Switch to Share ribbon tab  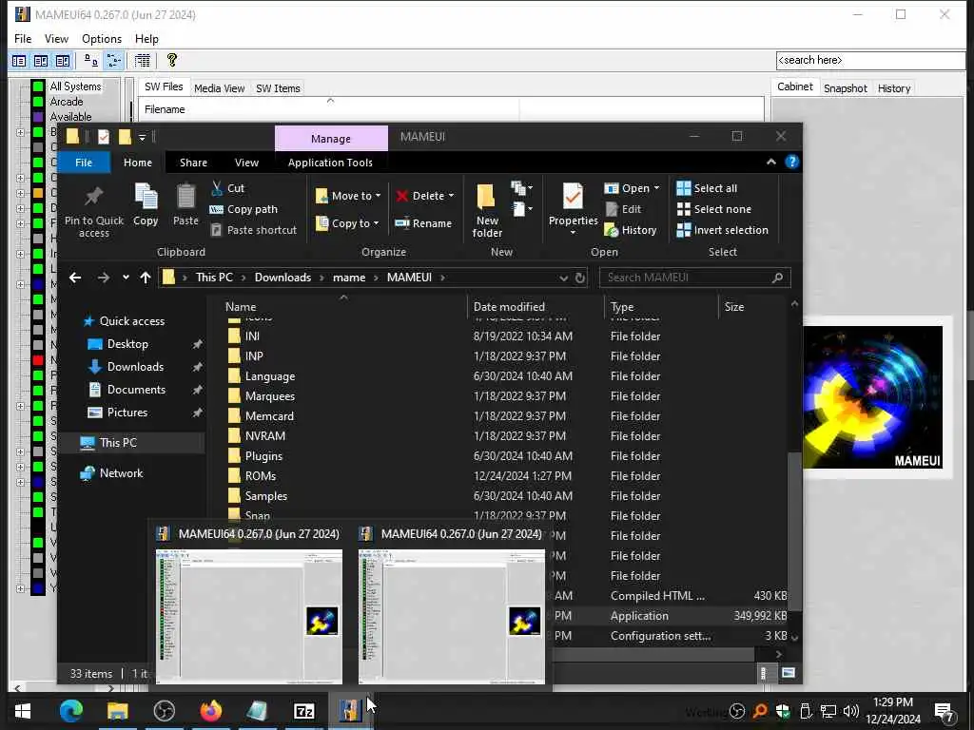pos(193,163)
